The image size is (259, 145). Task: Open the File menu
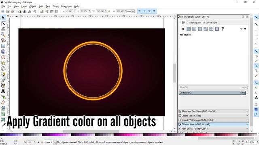pyautogui.click(x=3, y=6)
